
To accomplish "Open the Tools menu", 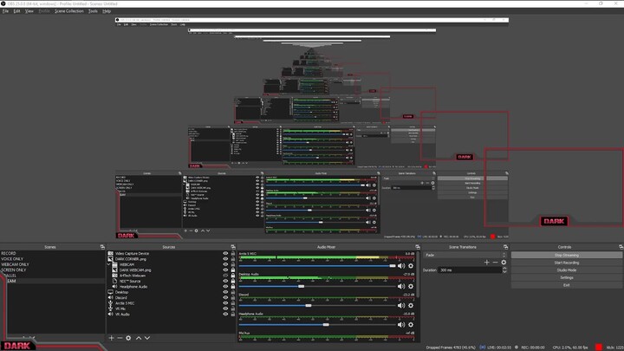I will click(93, 11).
